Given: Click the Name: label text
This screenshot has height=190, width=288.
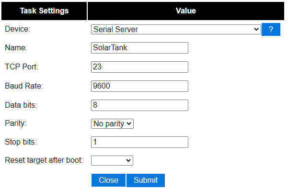Looking at the screenshot, I should 16,48.
